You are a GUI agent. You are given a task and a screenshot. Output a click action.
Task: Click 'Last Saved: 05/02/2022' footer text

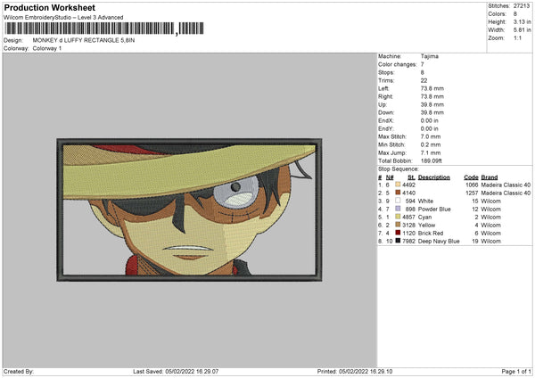(x=163, y=371)
